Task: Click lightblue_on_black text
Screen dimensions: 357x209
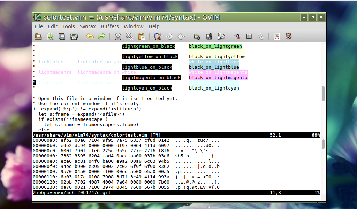Action: (x=147, y=67)
